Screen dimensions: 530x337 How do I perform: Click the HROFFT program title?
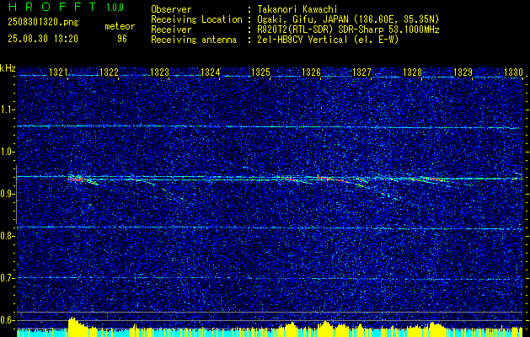coord(53,7)
